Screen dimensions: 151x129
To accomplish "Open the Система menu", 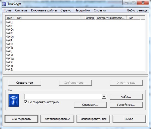I will click(21, 10).
